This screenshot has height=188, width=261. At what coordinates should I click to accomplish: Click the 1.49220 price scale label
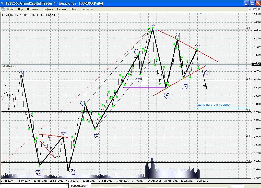click(256, 22)
